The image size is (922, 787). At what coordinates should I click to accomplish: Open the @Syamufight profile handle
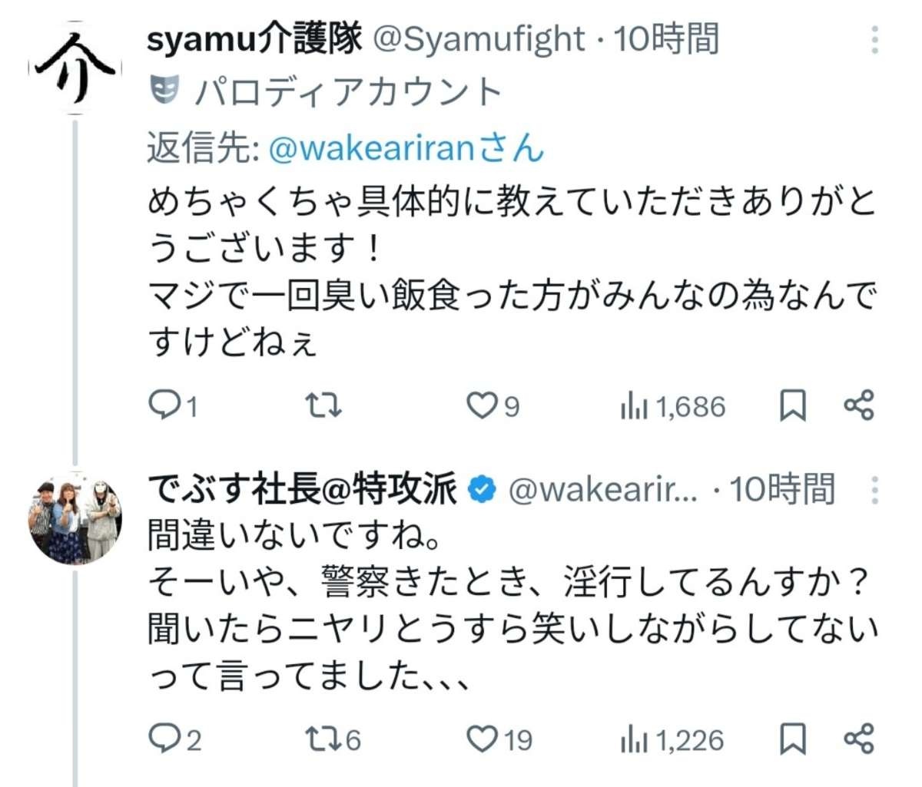click(478, 40)
